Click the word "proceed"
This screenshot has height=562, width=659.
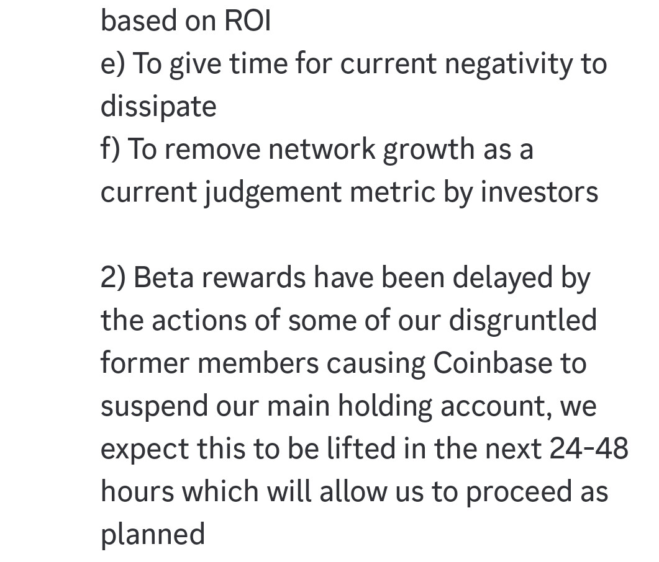point(519,492)
